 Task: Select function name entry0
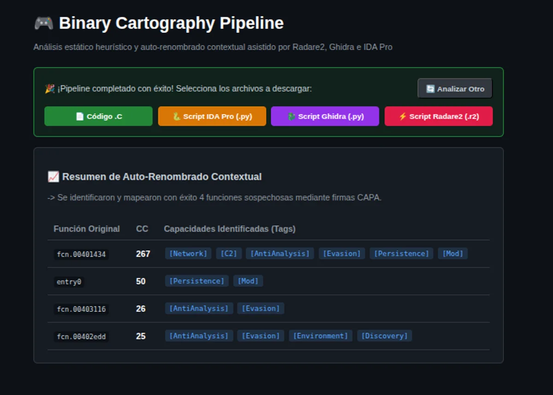69,282
